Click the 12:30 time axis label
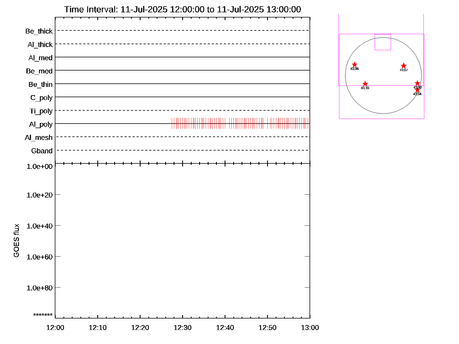Image resolution: width=459 pixels, height=344 pixels. (x=182, y=328)
